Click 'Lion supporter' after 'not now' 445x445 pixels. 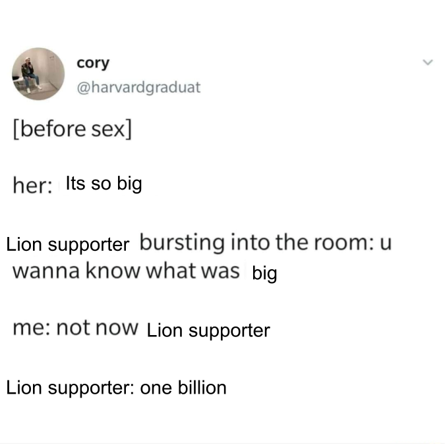[x=208, y=331]
